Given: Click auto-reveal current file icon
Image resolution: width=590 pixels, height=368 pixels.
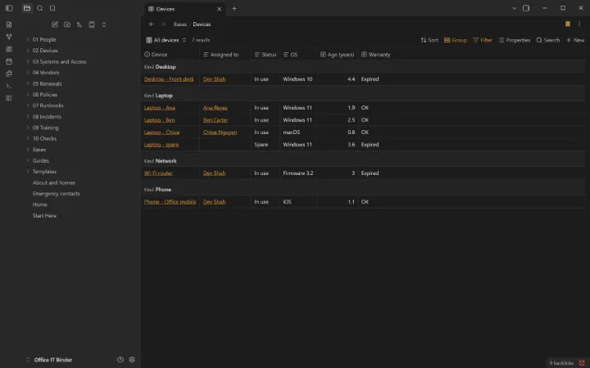Looking at the screenshot, I should tap(92, 25).
